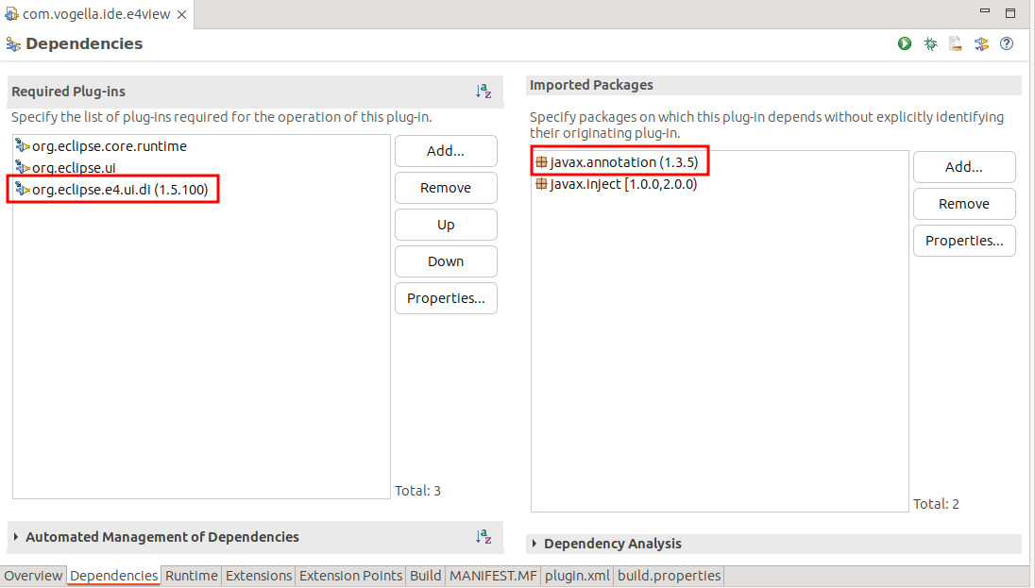Click package icon beside javax.annotation
The width and height of the screenshot is (1035, 588).
coord(541,161)
